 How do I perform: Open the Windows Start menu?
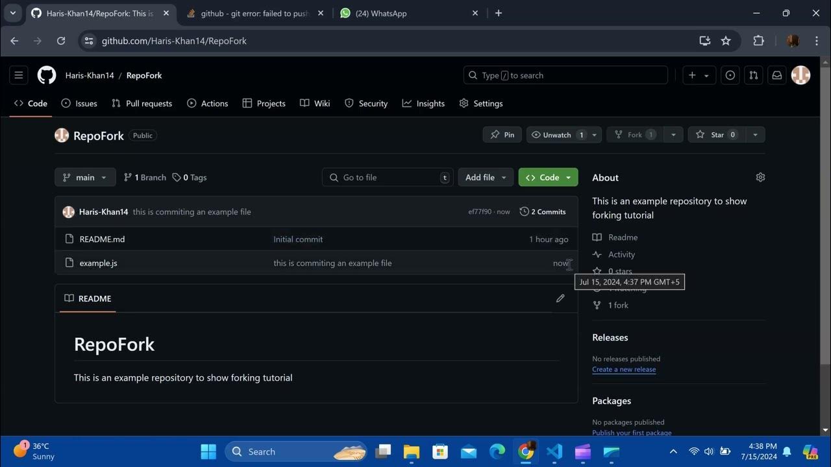[x=208, y=451]
